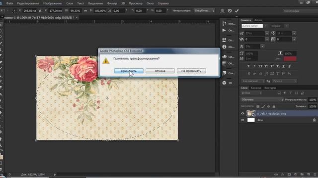Select the Фон layer thumbnail

(x=251, y=120)
